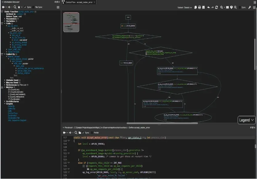Image resolution: width=257 pixels, height=179 pixels.
Task: Open hamburger menu in graph toolbar
Action: tap(254, 7)
